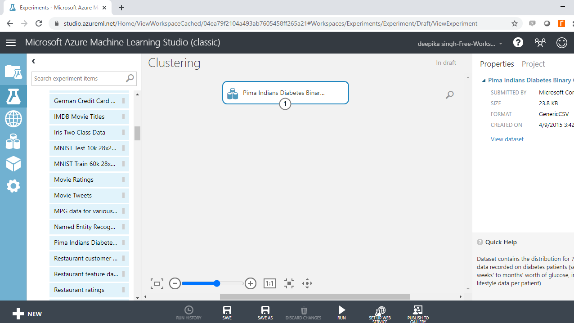574x323 pixels.
Task: Select German Credit Card dataset item
Action: point(89,101)
